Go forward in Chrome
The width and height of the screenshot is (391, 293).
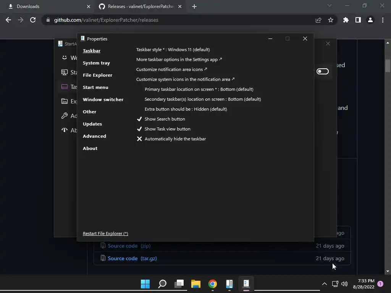point(21,20)
